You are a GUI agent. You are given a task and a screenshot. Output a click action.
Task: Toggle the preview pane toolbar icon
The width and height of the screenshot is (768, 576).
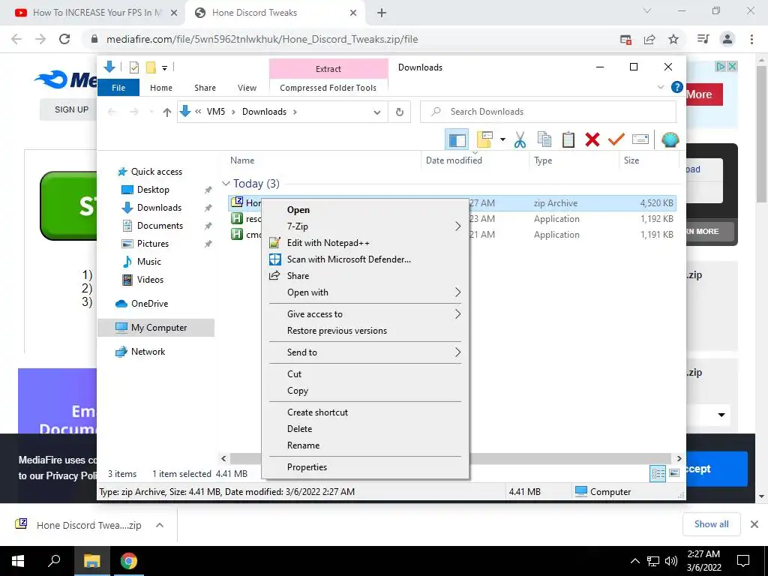[x=457, y=140]
